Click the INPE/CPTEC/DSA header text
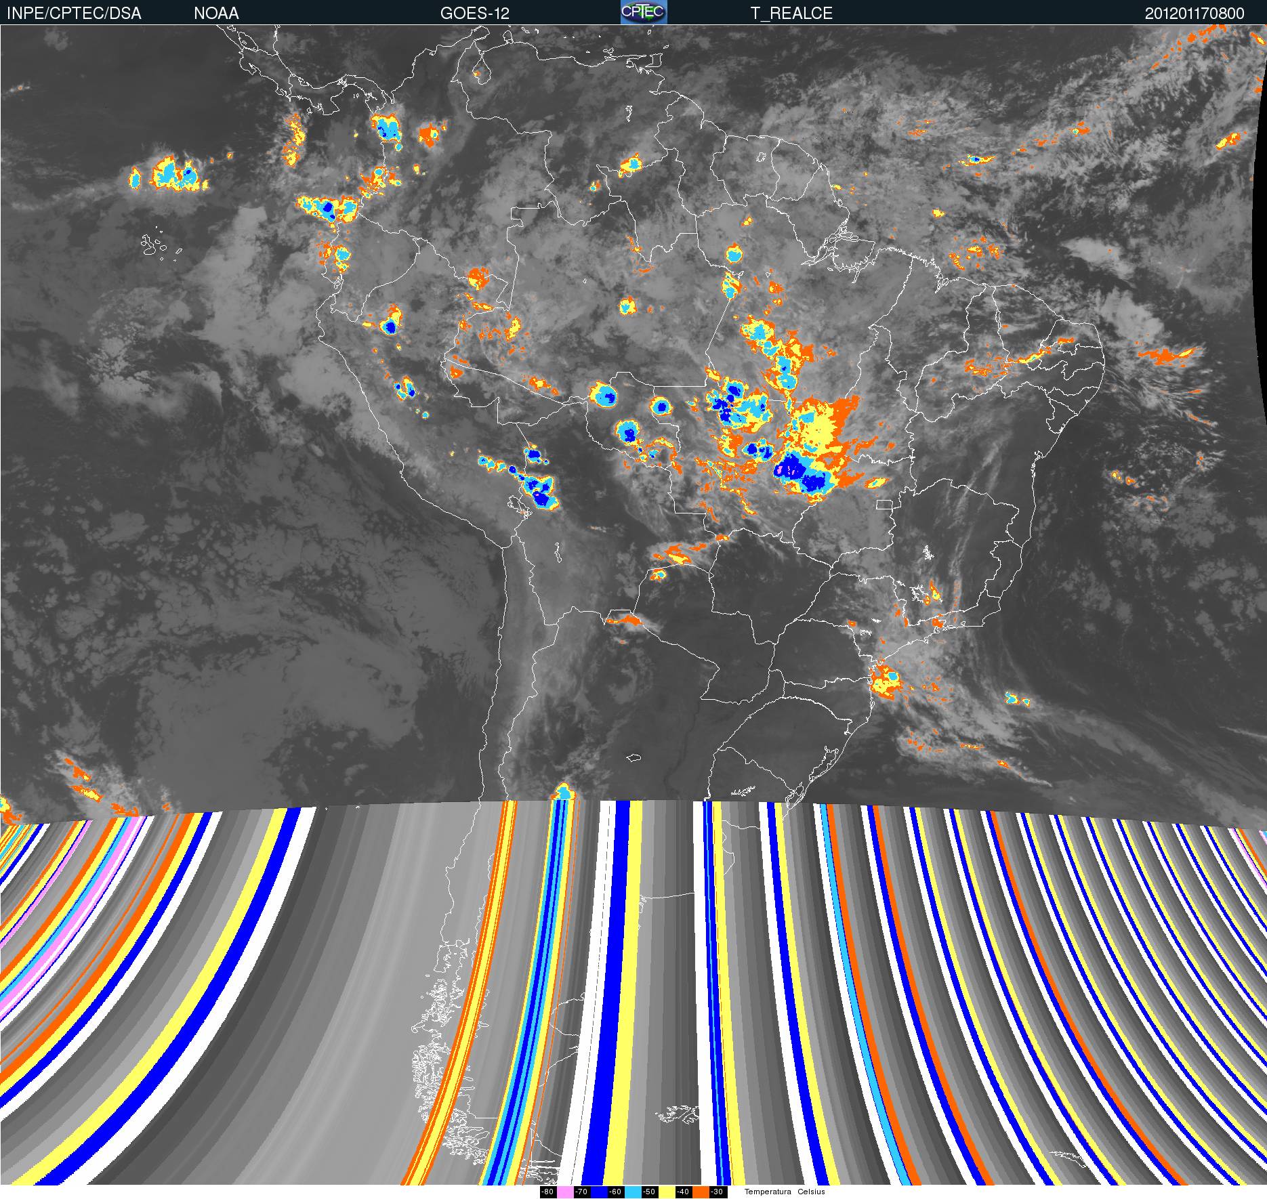1267x1199 pixels. coord(74,14)
